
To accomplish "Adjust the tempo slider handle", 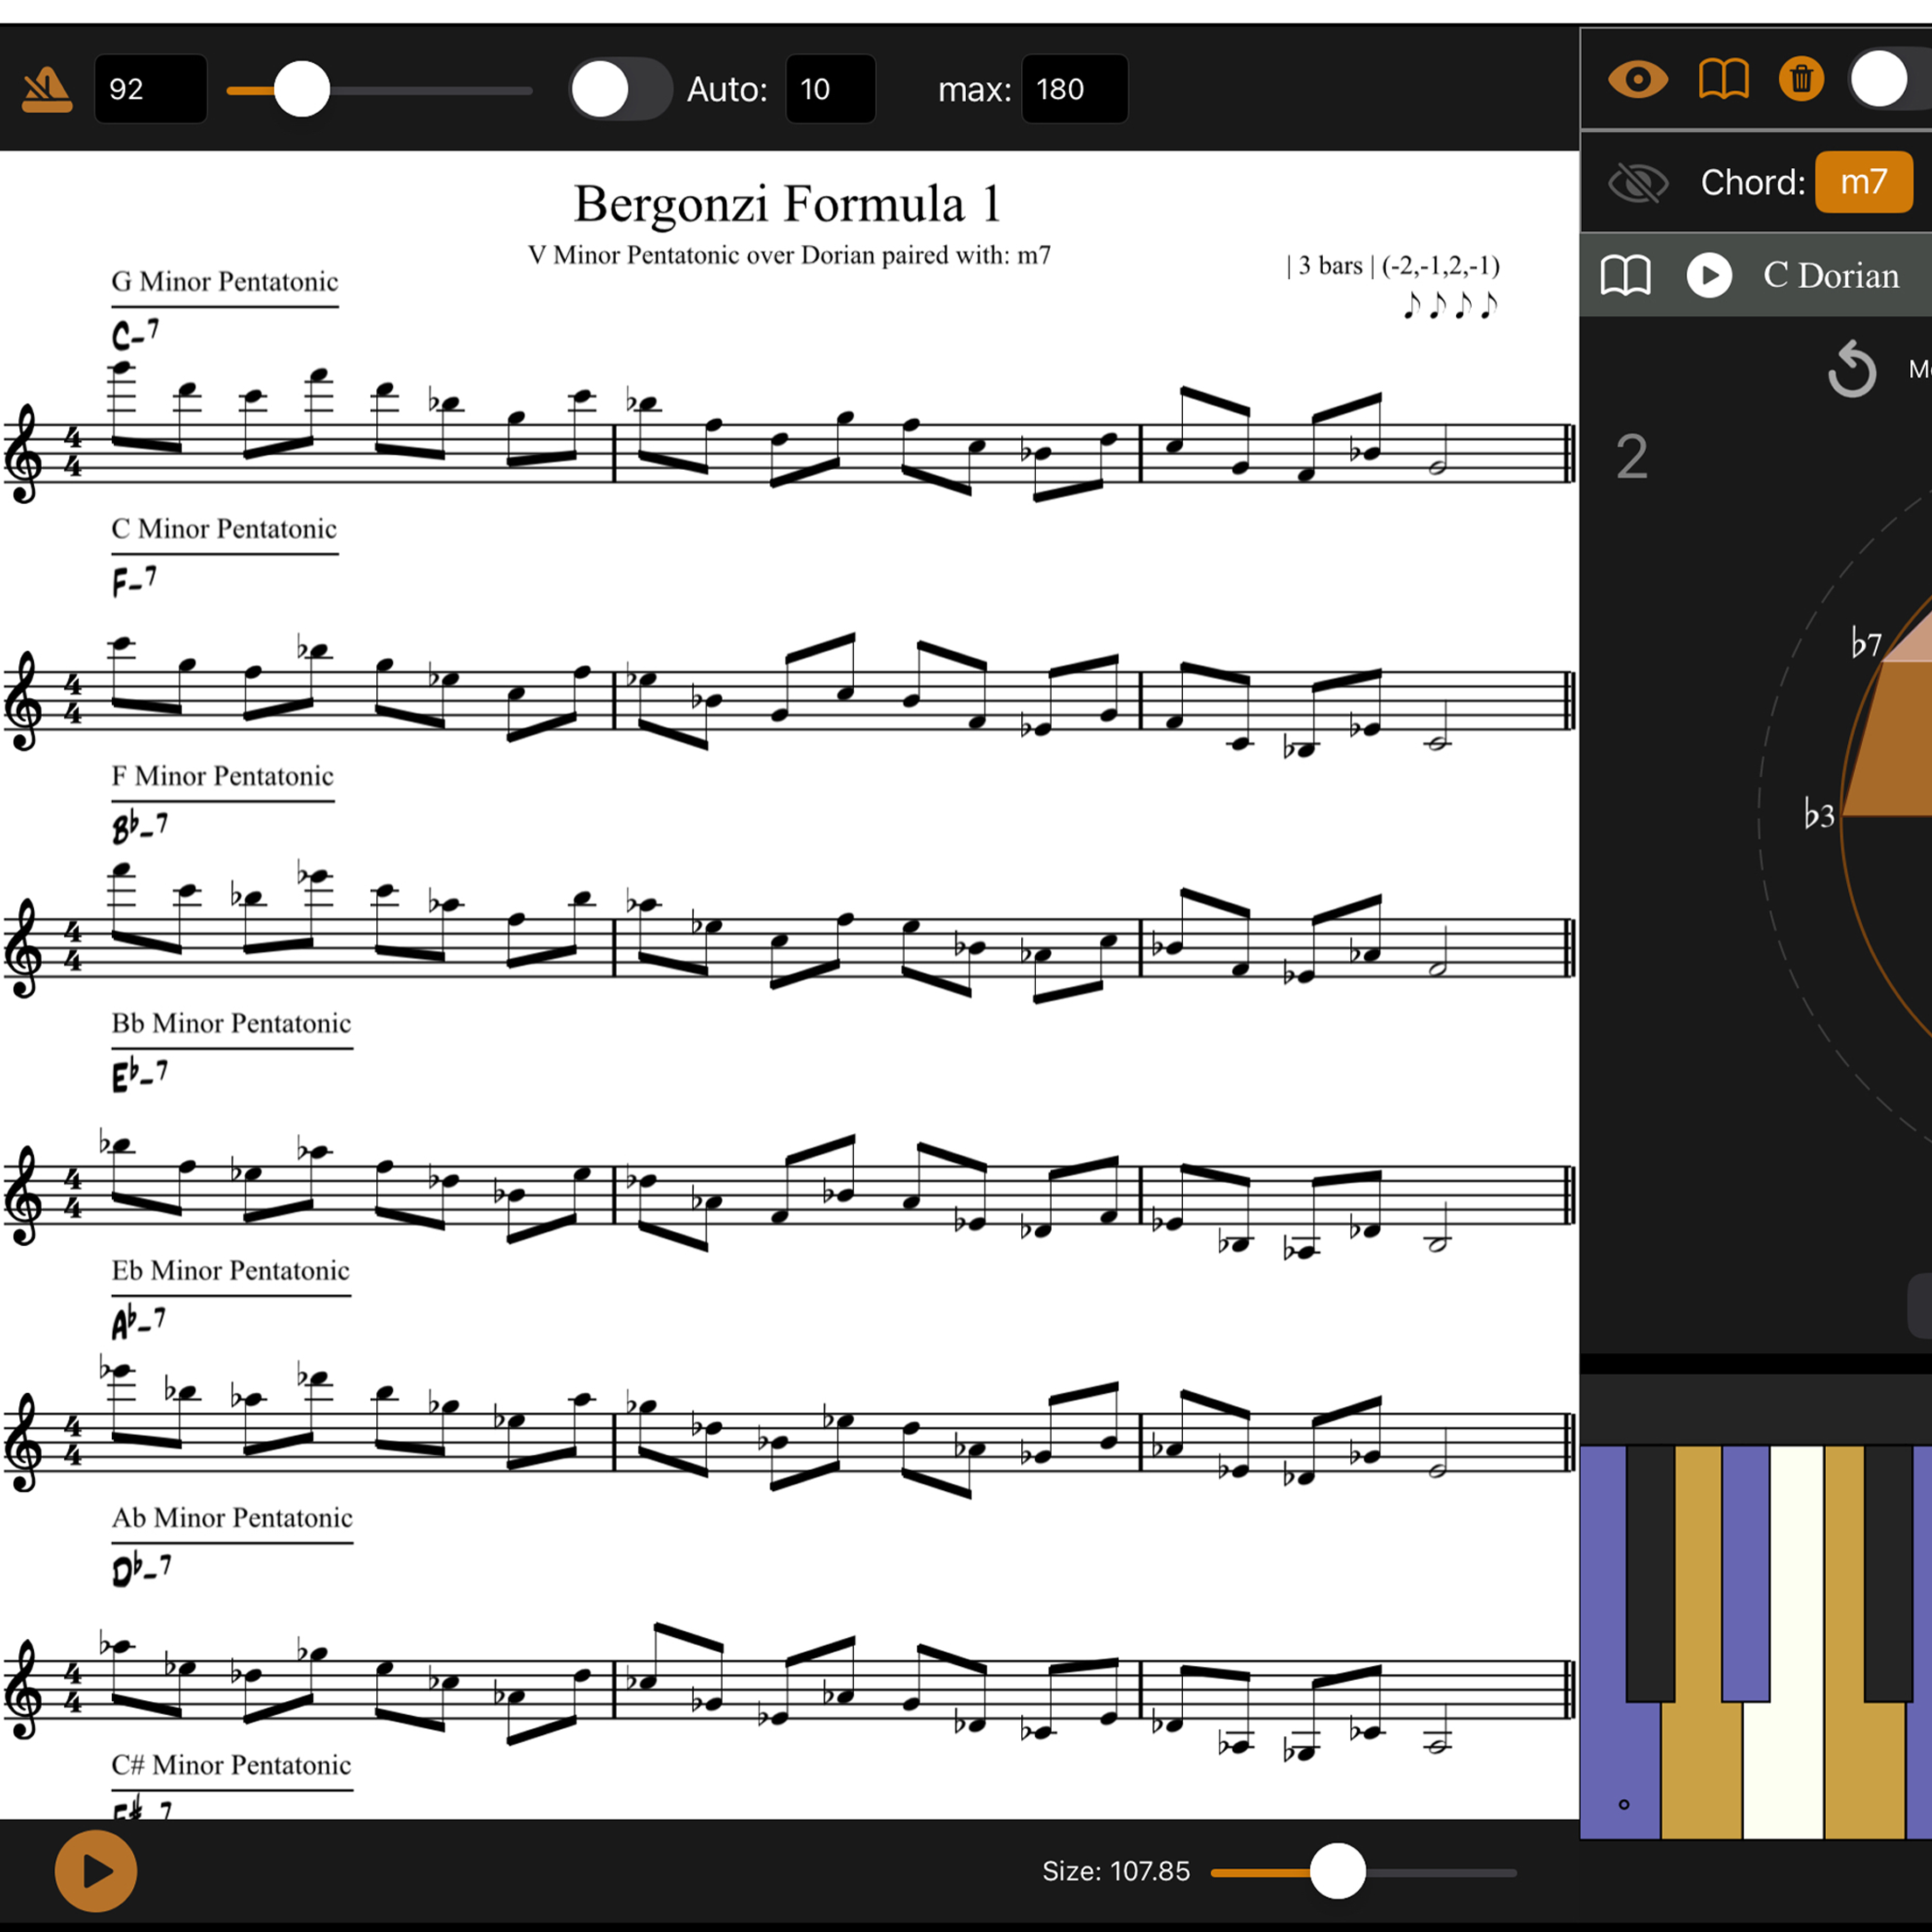I will pyautogui.click(x=302, y=89).
